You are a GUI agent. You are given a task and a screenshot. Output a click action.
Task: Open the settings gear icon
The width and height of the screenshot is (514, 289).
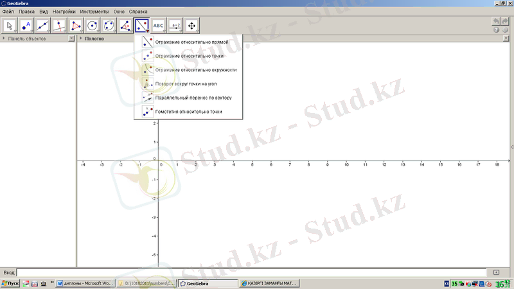505,30
